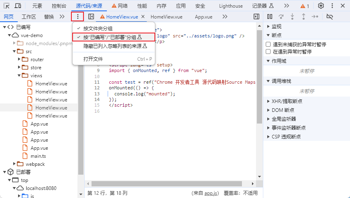Choose 打开文件 from the menu
The height and width of the screenshot is (198, 350).
click(x=114, y=59)
